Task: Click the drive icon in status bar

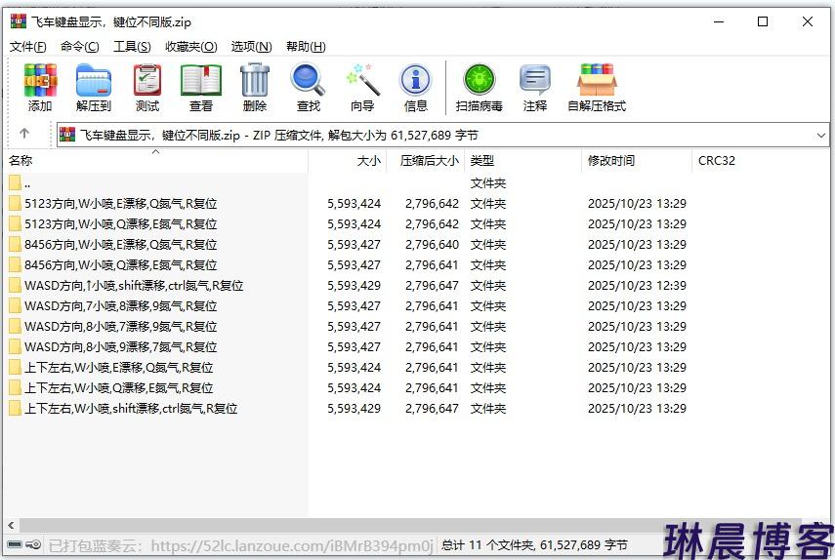Action: [15, 544]
